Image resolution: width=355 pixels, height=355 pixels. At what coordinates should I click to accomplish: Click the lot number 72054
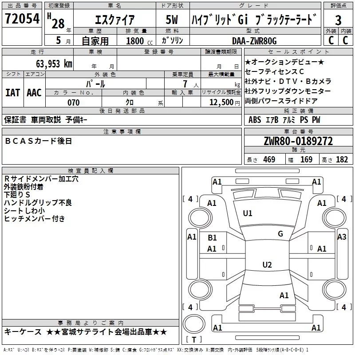tap(22, 19)
